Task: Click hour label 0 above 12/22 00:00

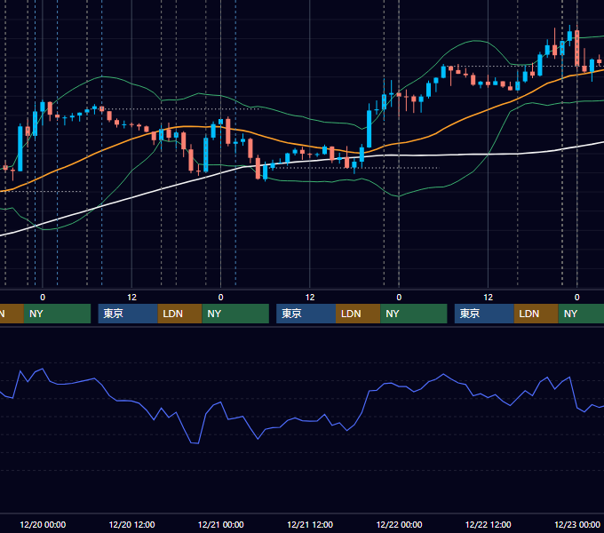Action: coord(399,298)
